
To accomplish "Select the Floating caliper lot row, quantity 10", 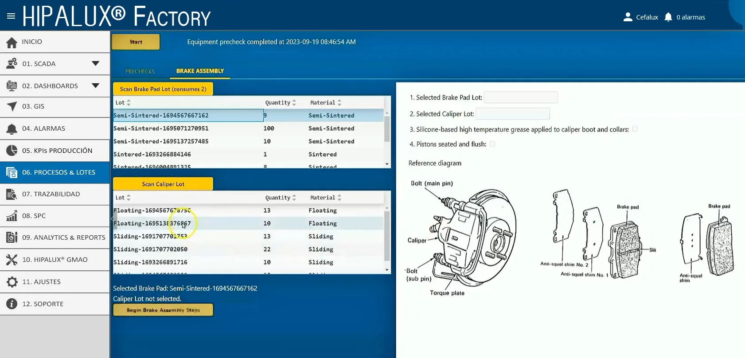I will pyautogui.click(x=248, y=223).
